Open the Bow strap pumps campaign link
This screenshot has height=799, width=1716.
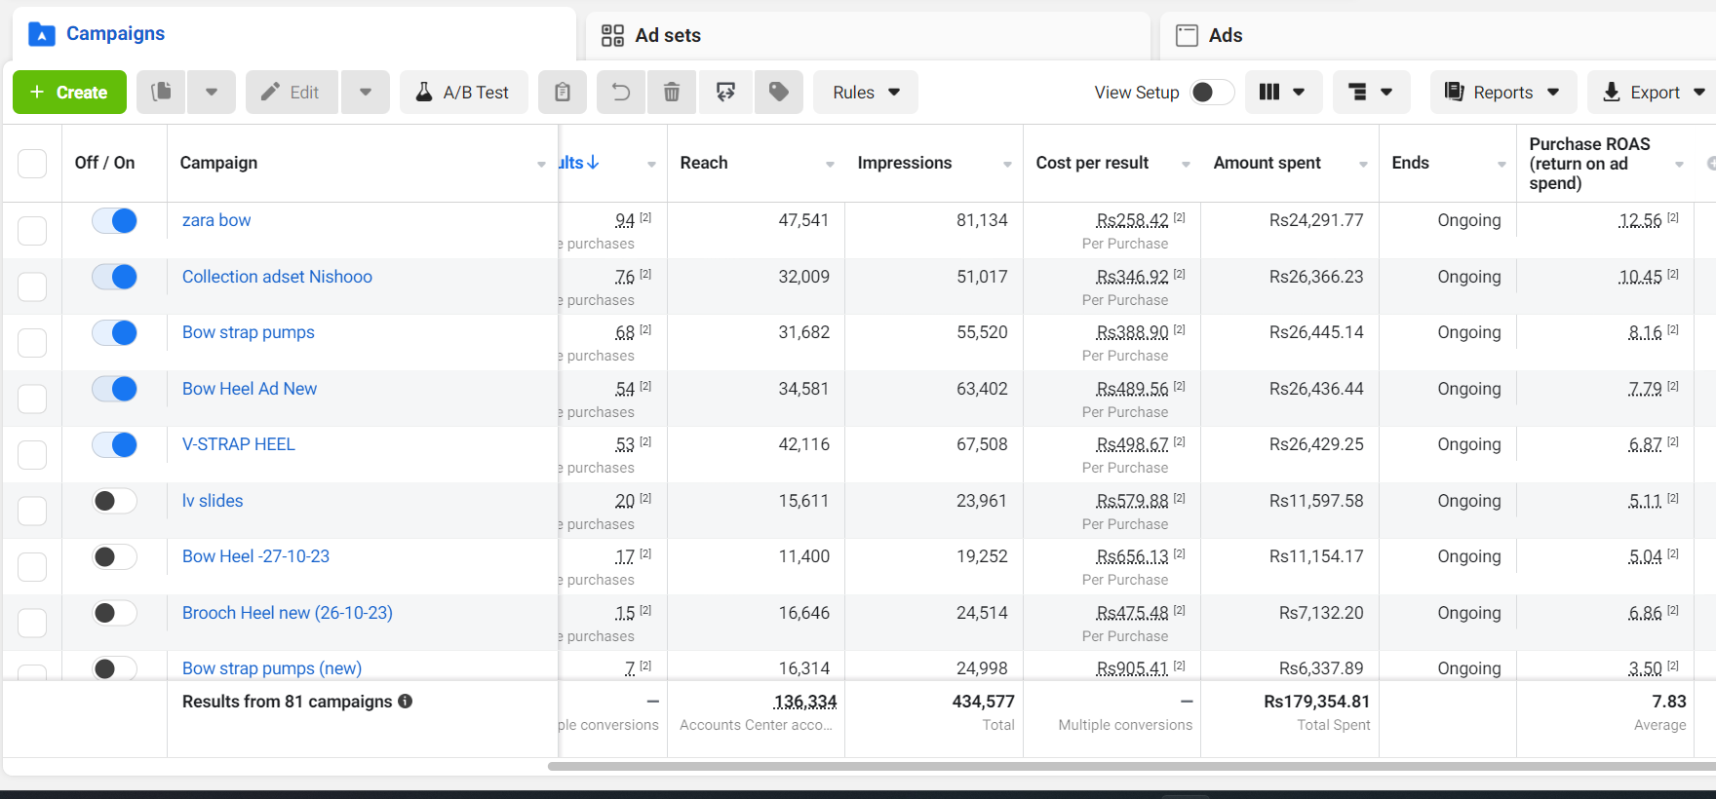[x=248, y=332]
